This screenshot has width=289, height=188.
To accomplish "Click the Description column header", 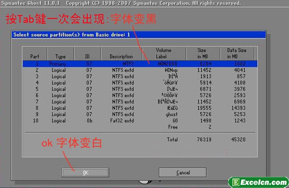I will coord(121,53).
